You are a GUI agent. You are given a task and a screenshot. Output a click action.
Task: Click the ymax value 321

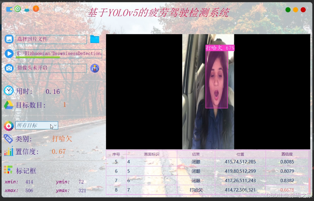pos(82,190)
